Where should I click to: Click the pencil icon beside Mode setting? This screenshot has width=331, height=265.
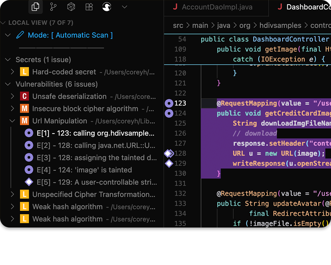coord(20,35)
